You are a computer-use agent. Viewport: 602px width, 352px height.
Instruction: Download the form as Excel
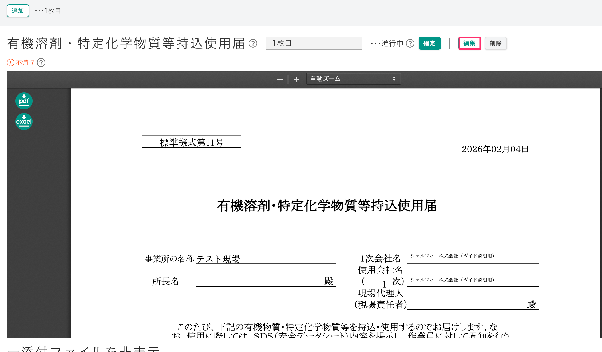24,122
